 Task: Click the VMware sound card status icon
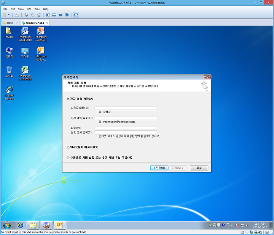point(260,233)
